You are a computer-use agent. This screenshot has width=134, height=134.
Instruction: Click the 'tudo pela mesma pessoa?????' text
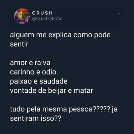click(60, 110)
